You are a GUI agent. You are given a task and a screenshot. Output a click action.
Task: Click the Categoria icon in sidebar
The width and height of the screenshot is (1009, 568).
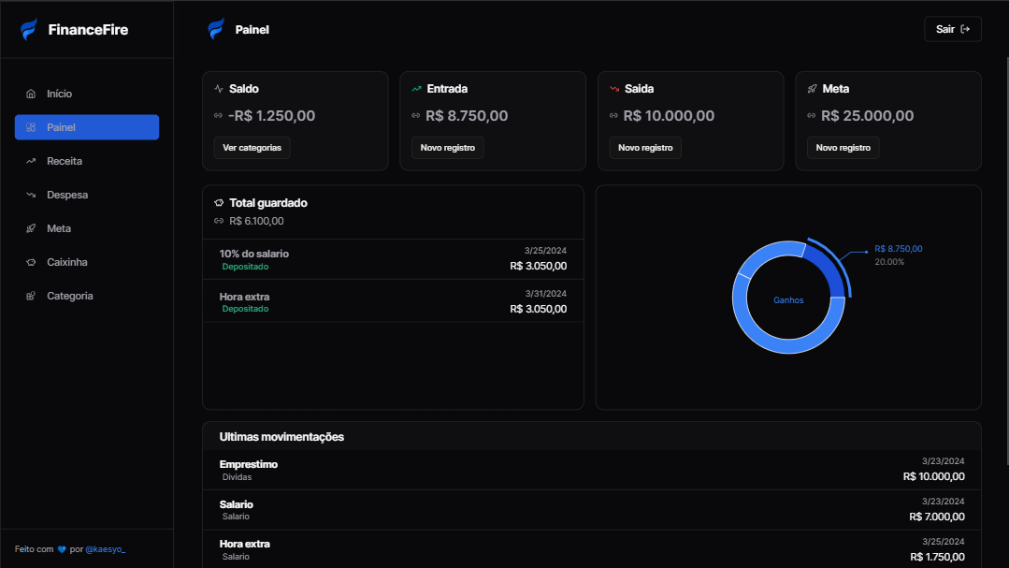(x=31, y=296)
